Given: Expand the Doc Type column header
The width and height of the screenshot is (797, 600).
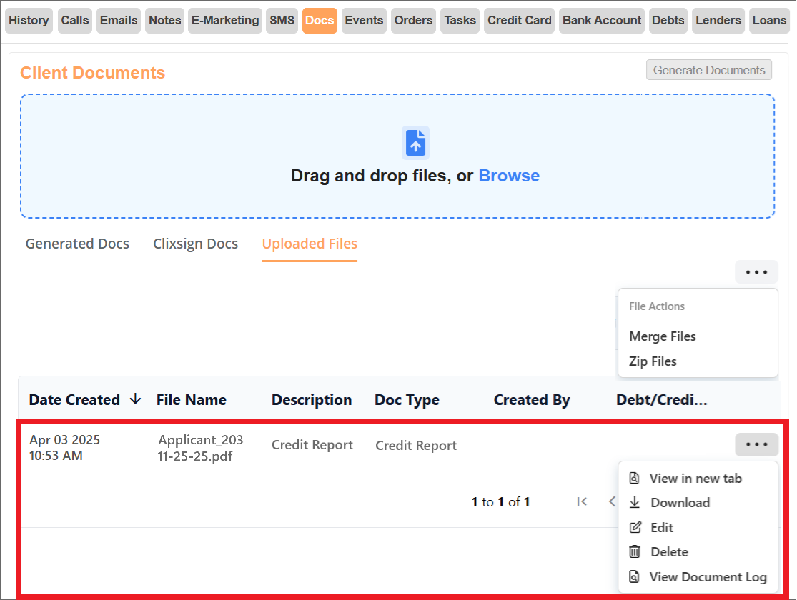Looking at the screenshot, I should point(407,399).
